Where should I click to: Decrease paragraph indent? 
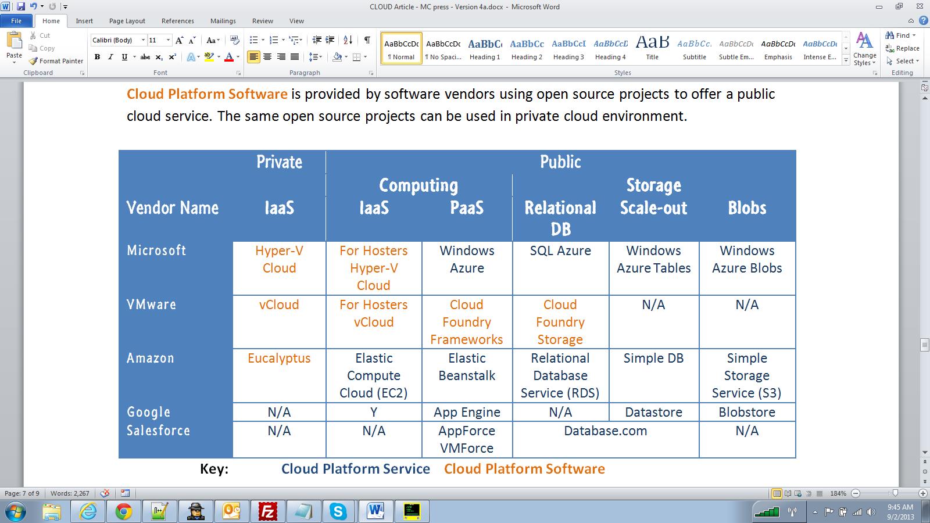(x=317, y=40)
